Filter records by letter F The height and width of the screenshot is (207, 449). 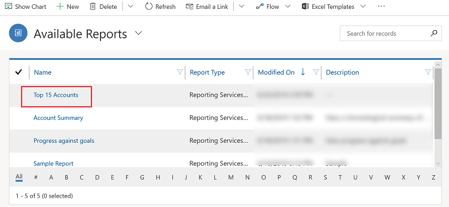tap(127, 177)
